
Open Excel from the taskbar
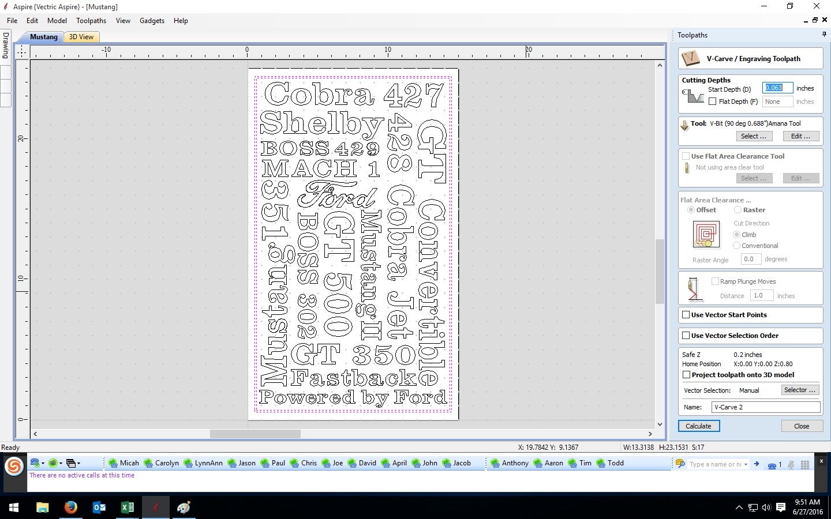click(127, 507)
